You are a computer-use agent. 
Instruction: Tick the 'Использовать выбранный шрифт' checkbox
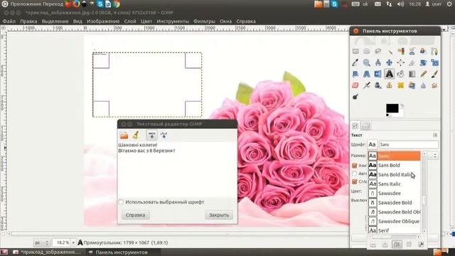tap(121, 202)
